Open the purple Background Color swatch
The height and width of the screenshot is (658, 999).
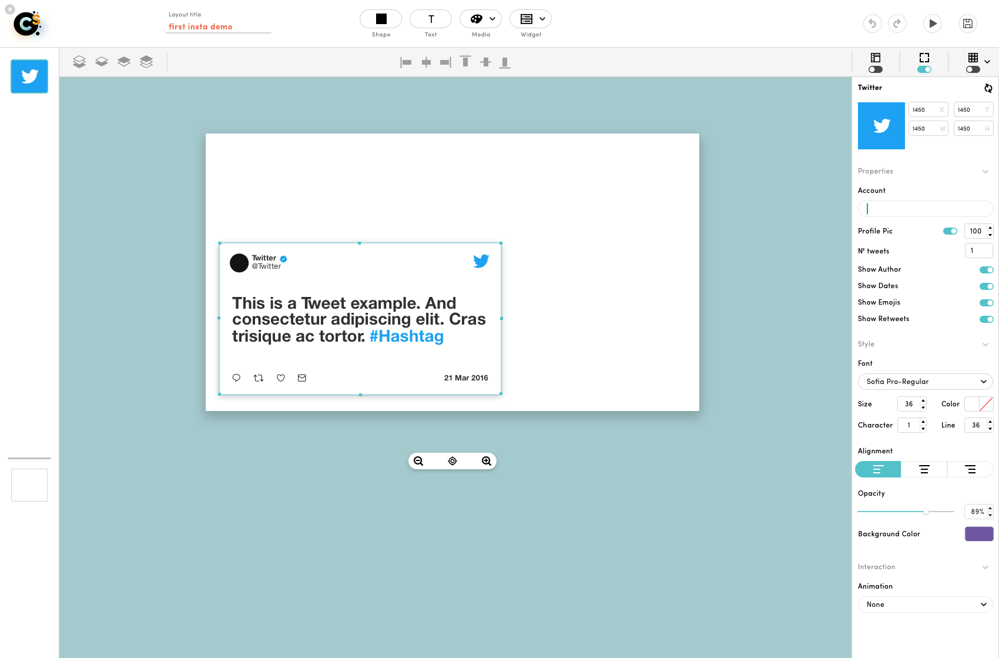coord(979,534)
